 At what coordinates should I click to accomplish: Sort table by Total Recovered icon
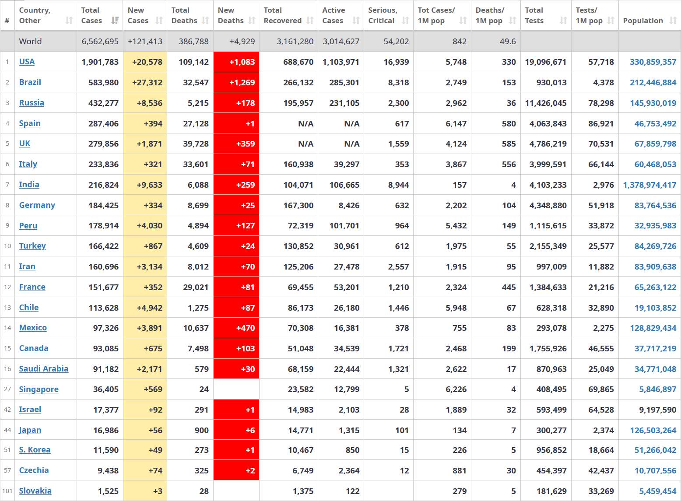pos(310,21)
